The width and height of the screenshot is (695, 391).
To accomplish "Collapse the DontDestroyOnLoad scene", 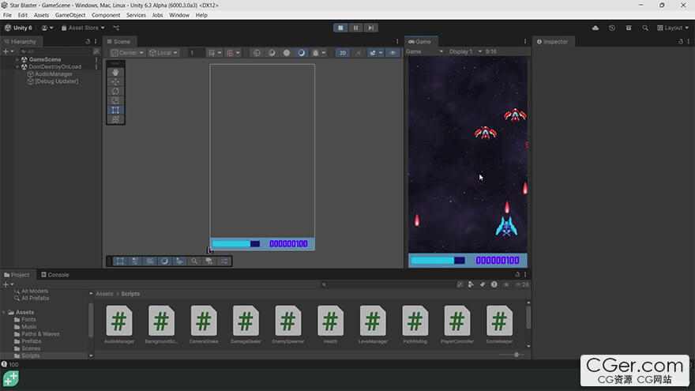I will [x=17, y=66].
